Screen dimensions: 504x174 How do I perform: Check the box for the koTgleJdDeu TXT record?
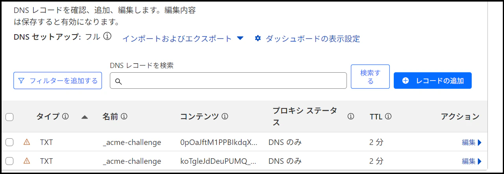click(x=9, y=161)
